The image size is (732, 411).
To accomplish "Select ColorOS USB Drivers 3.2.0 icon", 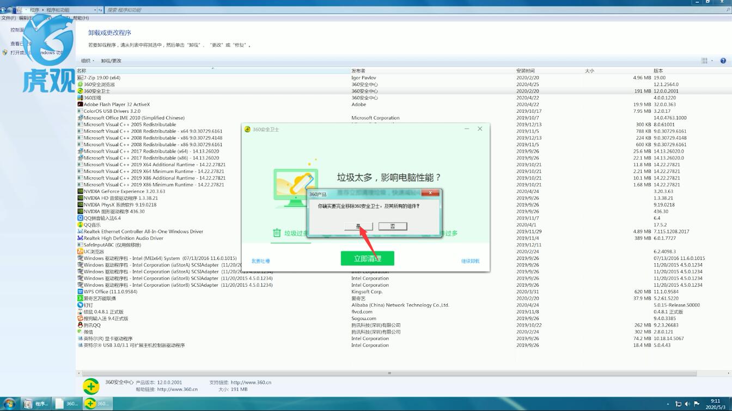I will click(80, 111).
